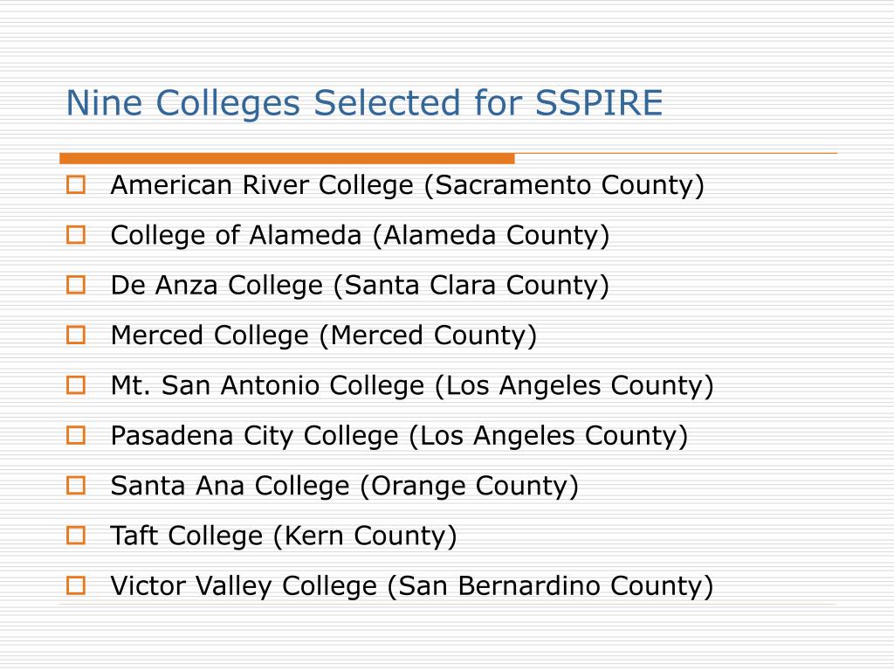Select the College of Alameda (Alameda County) line
Image resolution: width=894 pixels, height=671 pixels.
point(361,236)
